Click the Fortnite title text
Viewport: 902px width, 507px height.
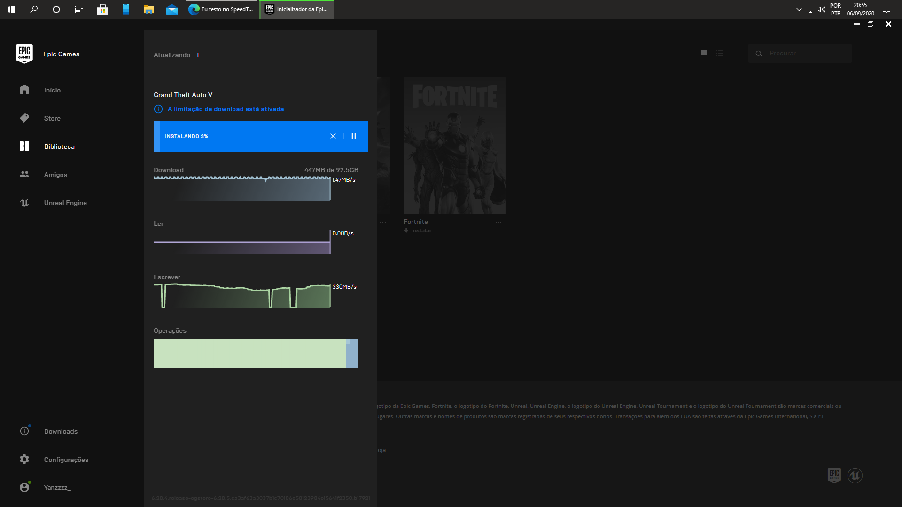(x=416, y=222)
